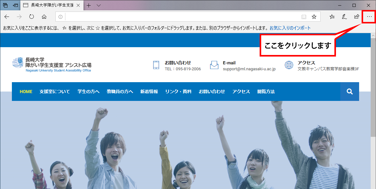Click the Add notes pen icon
The width and height of the screenshot is (376, 189).
point(344,17)
